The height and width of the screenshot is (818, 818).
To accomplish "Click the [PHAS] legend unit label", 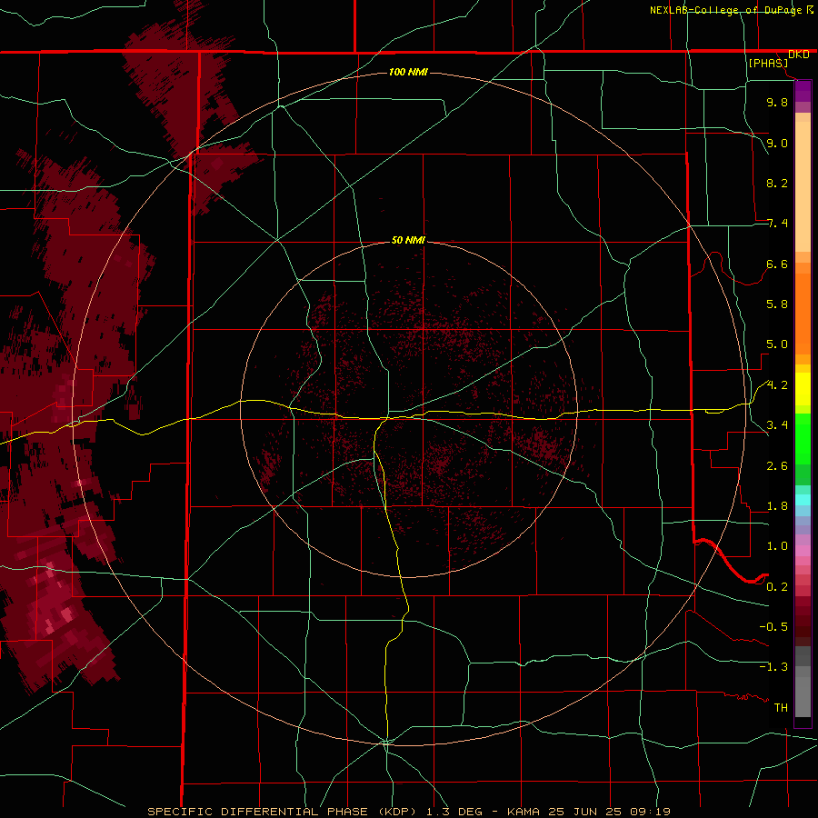I will point(768,64).
